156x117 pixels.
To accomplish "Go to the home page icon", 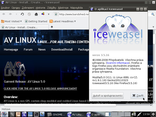I will pyautogui.click(x=36, y=14).
